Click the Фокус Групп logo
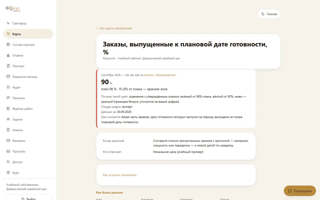 13,9
